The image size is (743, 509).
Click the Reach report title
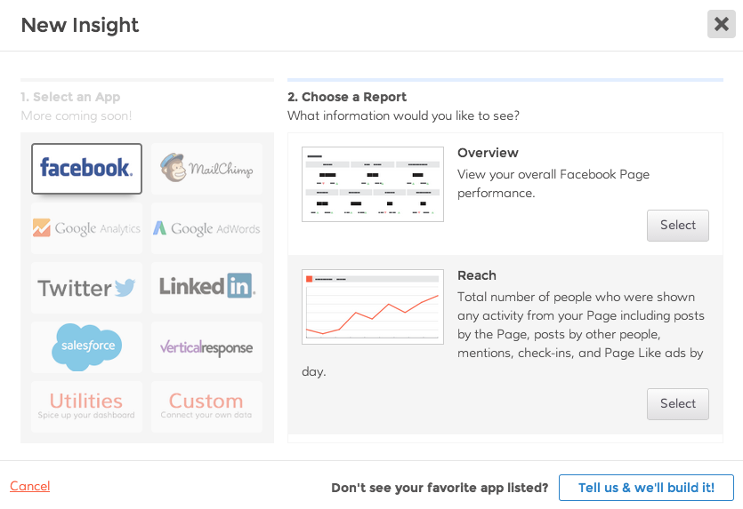coord(477,275)
